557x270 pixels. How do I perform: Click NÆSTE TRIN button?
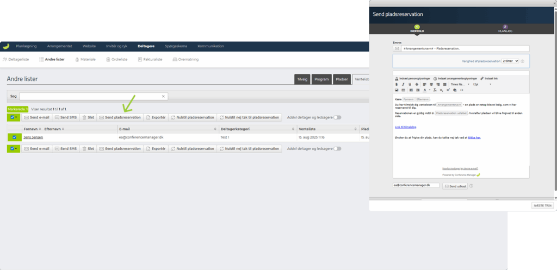[x=542, y=206]
